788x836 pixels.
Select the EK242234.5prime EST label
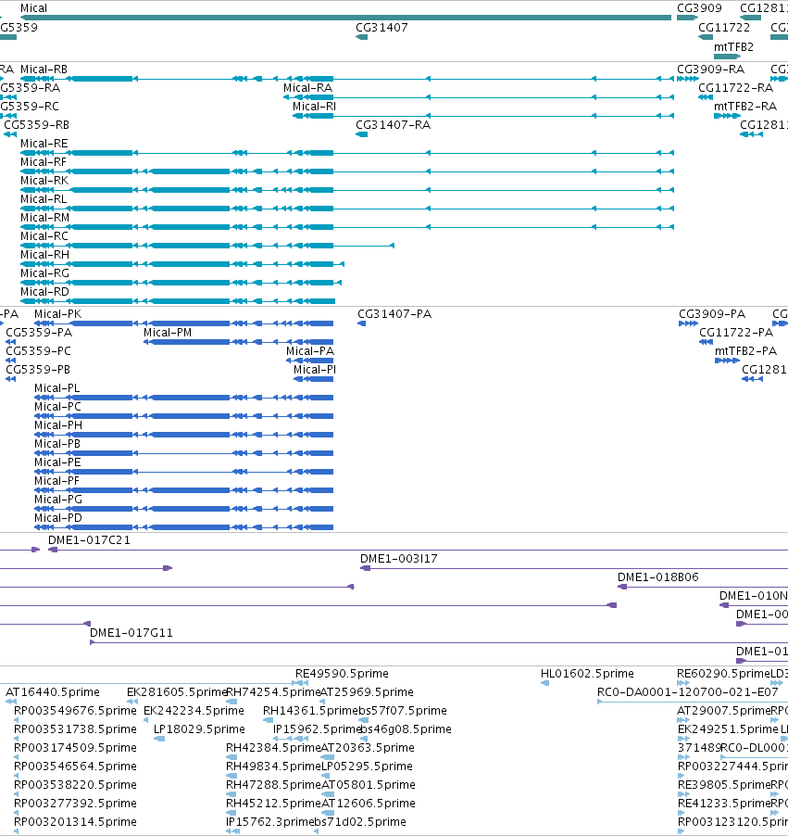point(194,711)
